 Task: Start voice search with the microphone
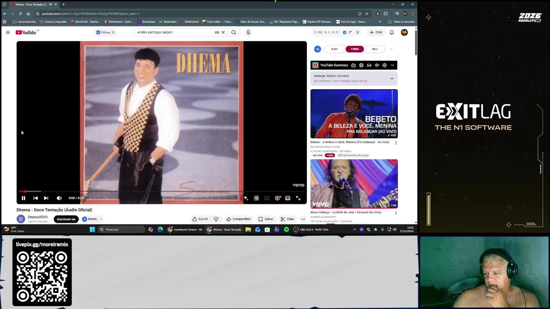click(248, 32)
